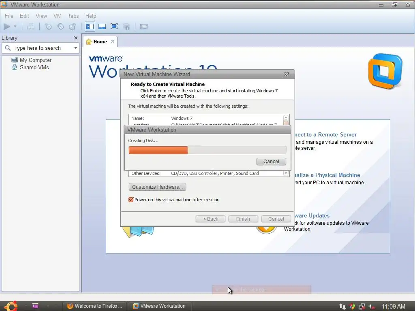Click the network computers tray icon
The image size is (415, 311).
tap(362, 307)
